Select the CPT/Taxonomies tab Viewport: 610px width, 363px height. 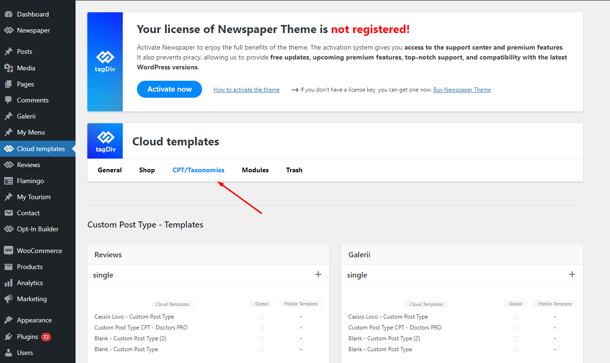click(198, 170)
